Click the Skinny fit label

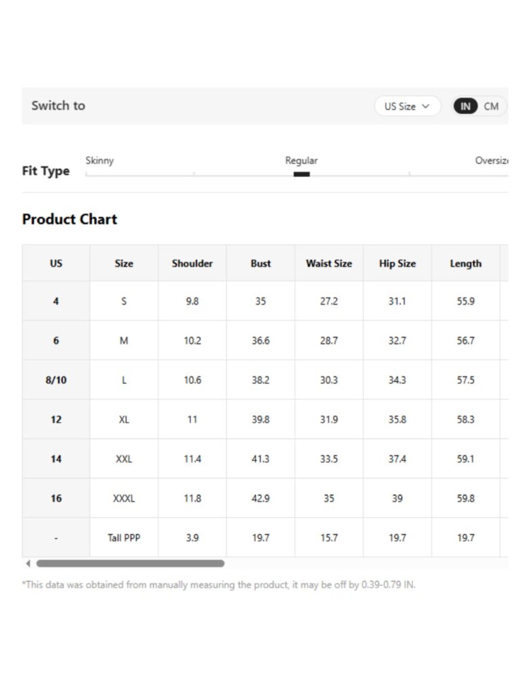click(99, 160)
